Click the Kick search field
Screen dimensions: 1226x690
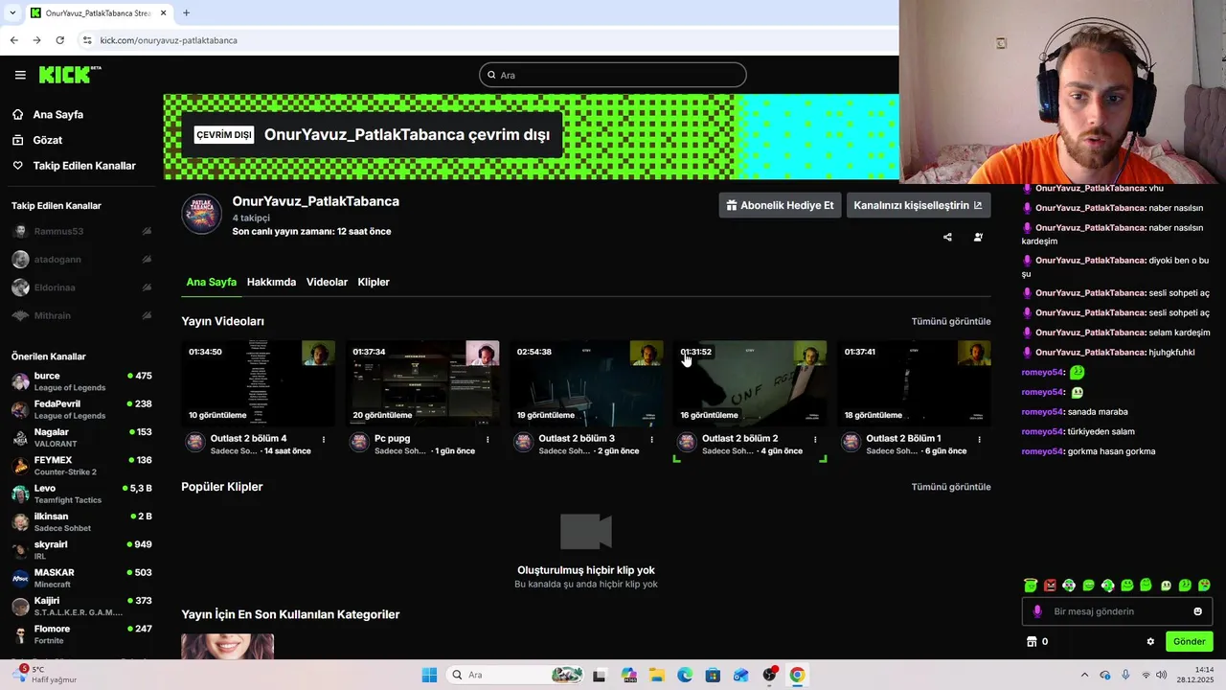pyautogui.click(x=613, y=75)
